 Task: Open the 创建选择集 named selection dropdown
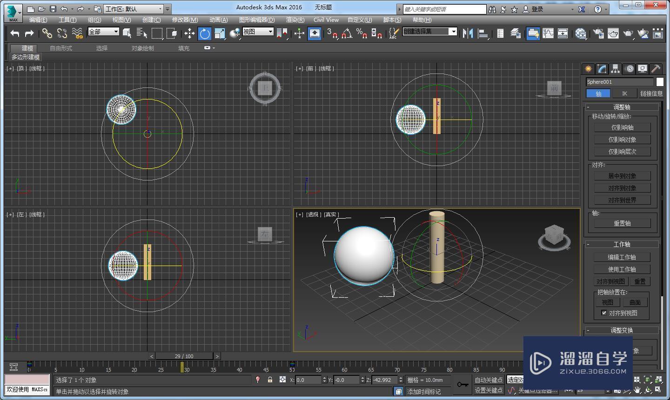click(429, 31)
